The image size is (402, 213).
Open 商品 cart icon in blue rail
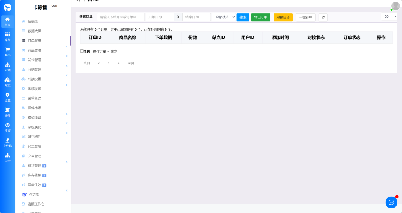point(7,52)
